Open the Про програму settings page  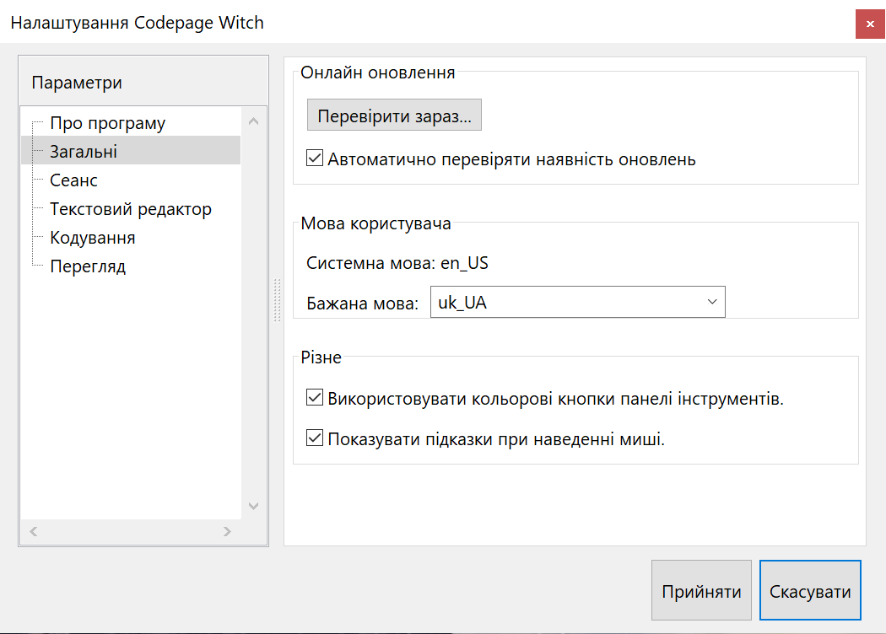(107, 123)
